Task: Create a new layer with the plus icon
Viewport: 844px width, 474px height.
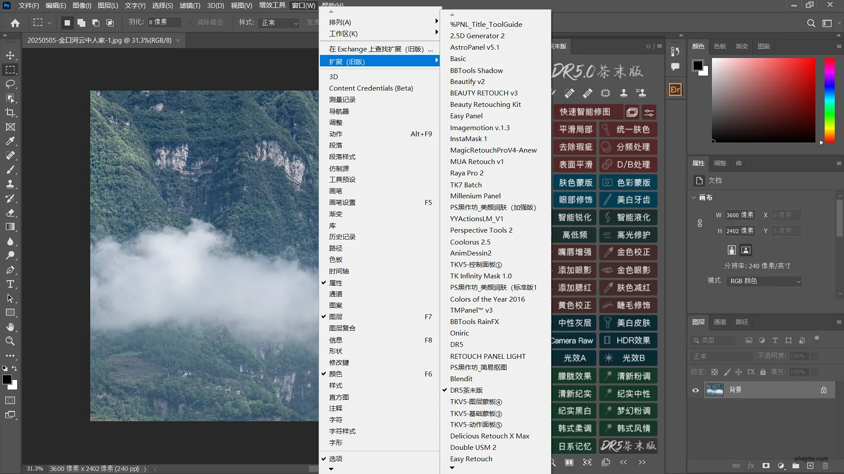Action: (x=810, y=466)
